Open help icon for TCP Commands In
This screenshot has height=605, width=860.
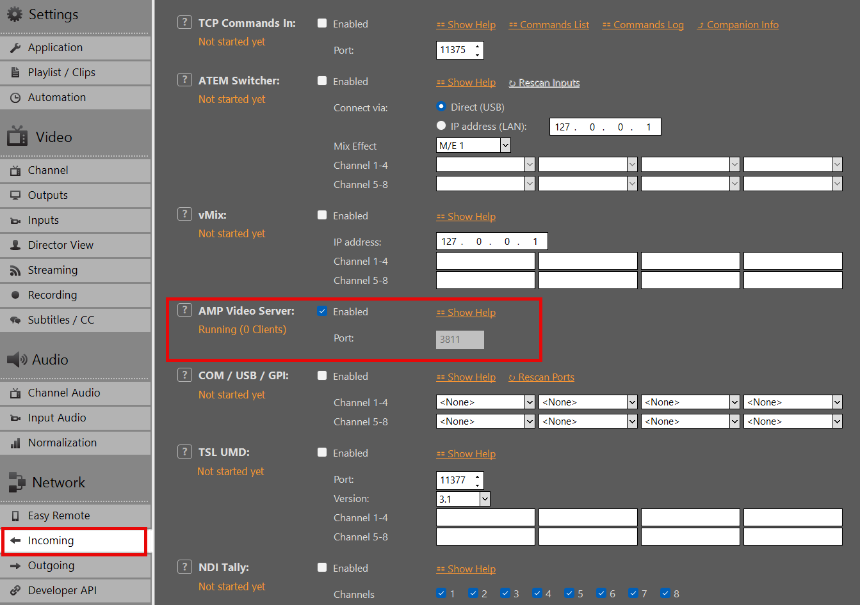point(184,22)
